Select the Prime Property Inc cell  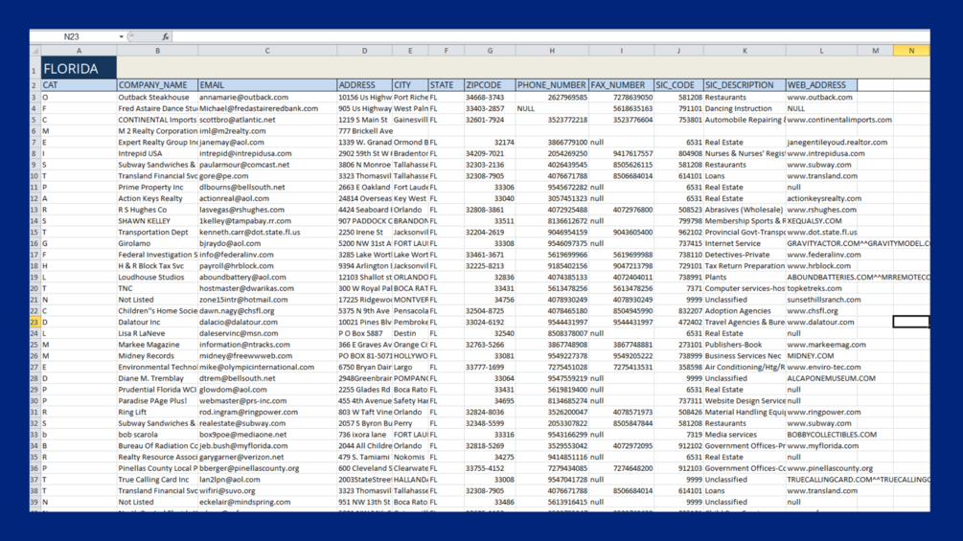[x=157, y=187]
